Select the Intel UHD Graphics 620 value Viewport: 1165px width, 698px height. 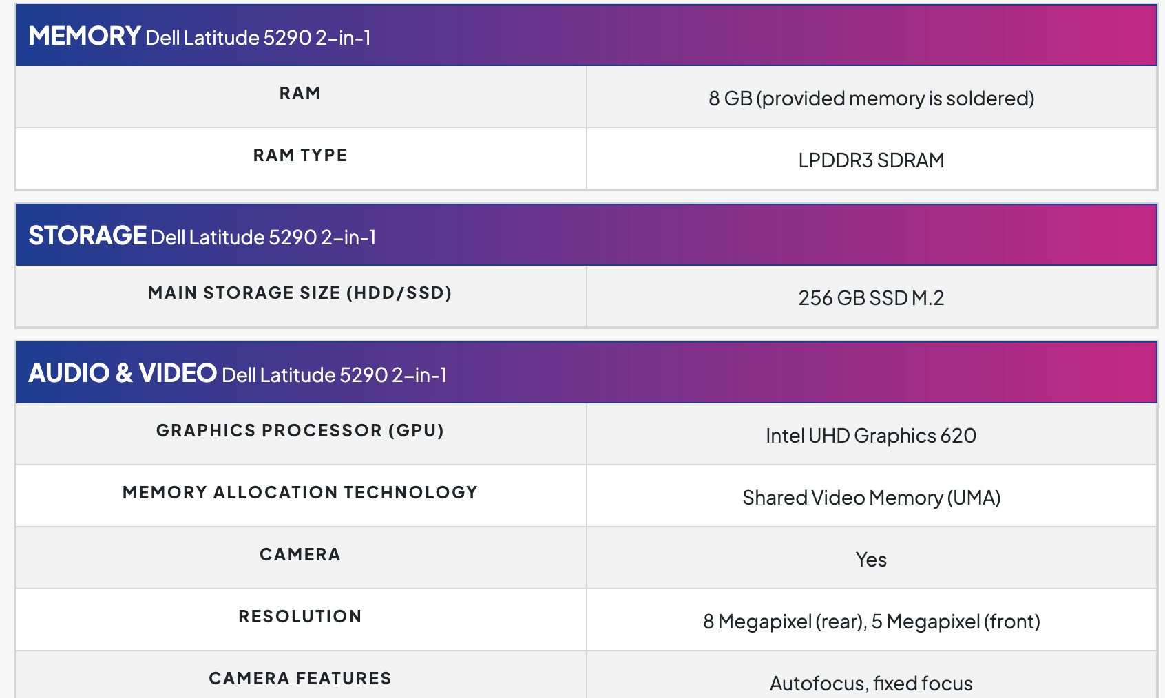pos(871,436)
